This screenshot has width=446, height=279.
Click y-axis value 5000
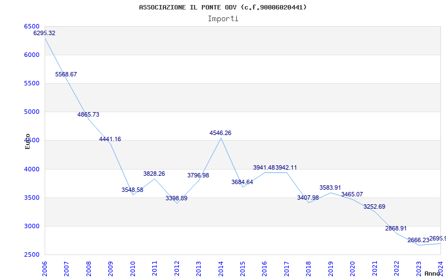tap(32, 112)
